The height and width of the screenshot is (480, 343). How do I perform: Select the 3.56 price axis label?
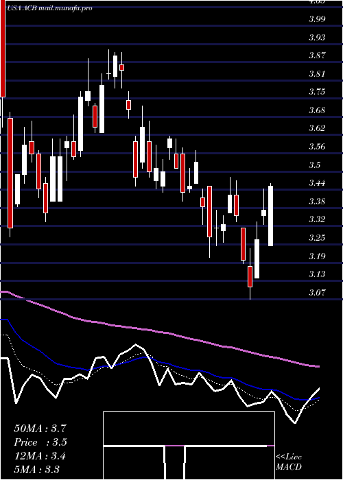click(317, 147)
